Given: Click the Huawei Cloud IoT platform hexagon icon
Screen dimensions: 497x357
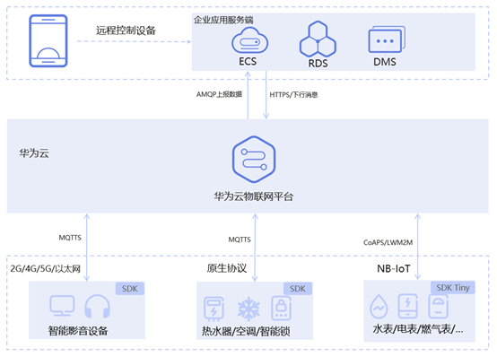Looking at the screenshot, I should point(254,159).
